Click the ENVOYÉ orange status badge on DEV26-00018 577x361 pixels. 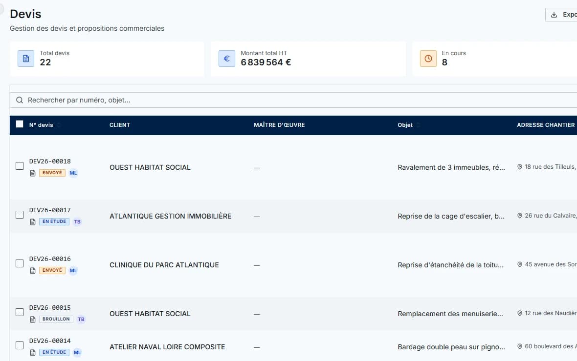pos(52,173)
